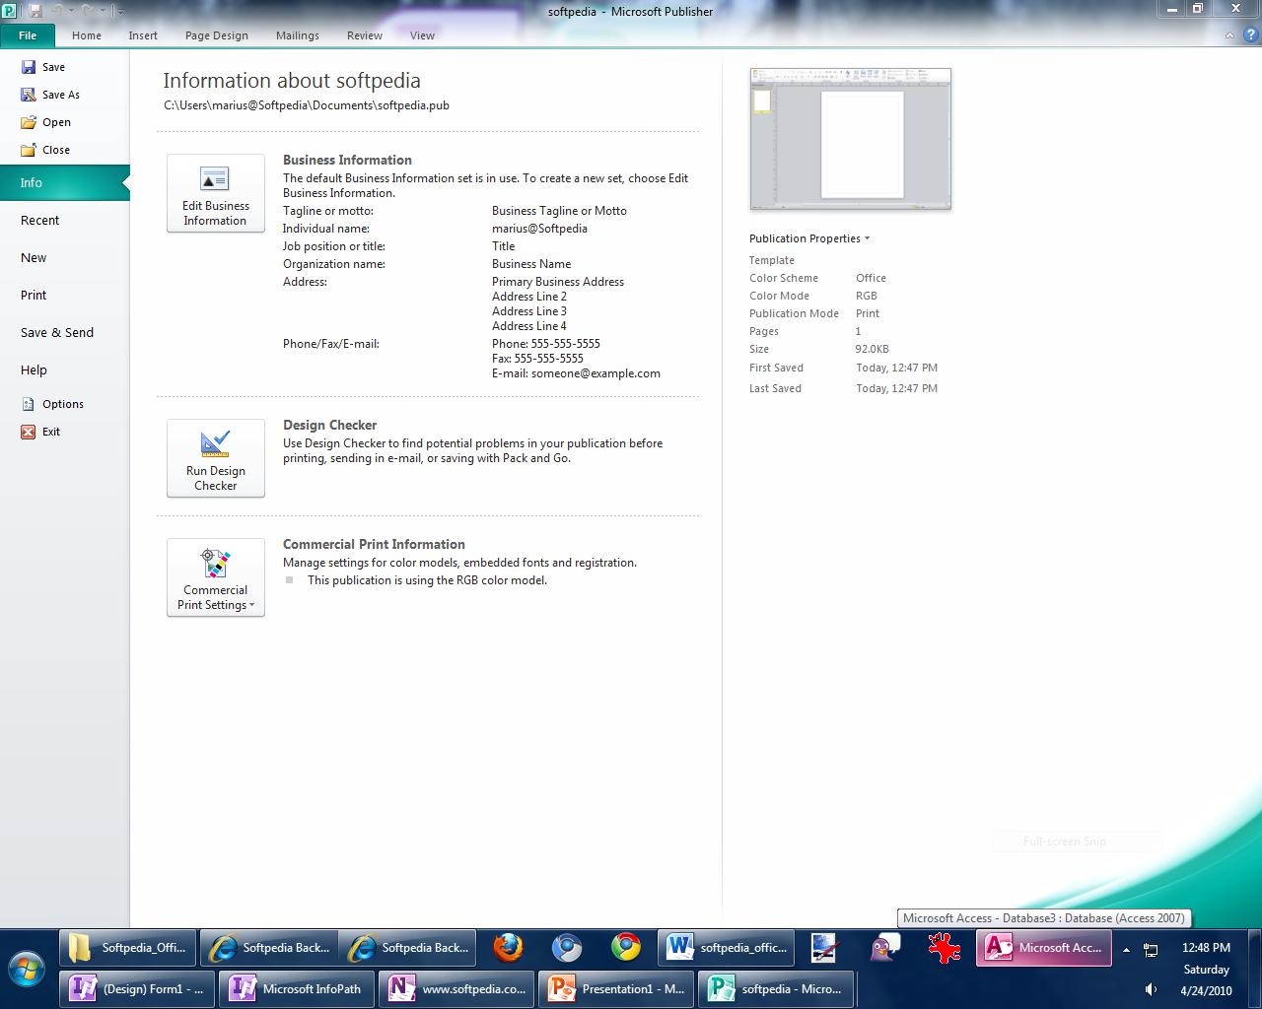
Task: Click the Color Mode value RGB
Action: click(x=867, y=296)
